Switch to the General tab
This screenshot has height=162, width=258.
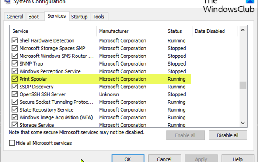coord(15,17)
